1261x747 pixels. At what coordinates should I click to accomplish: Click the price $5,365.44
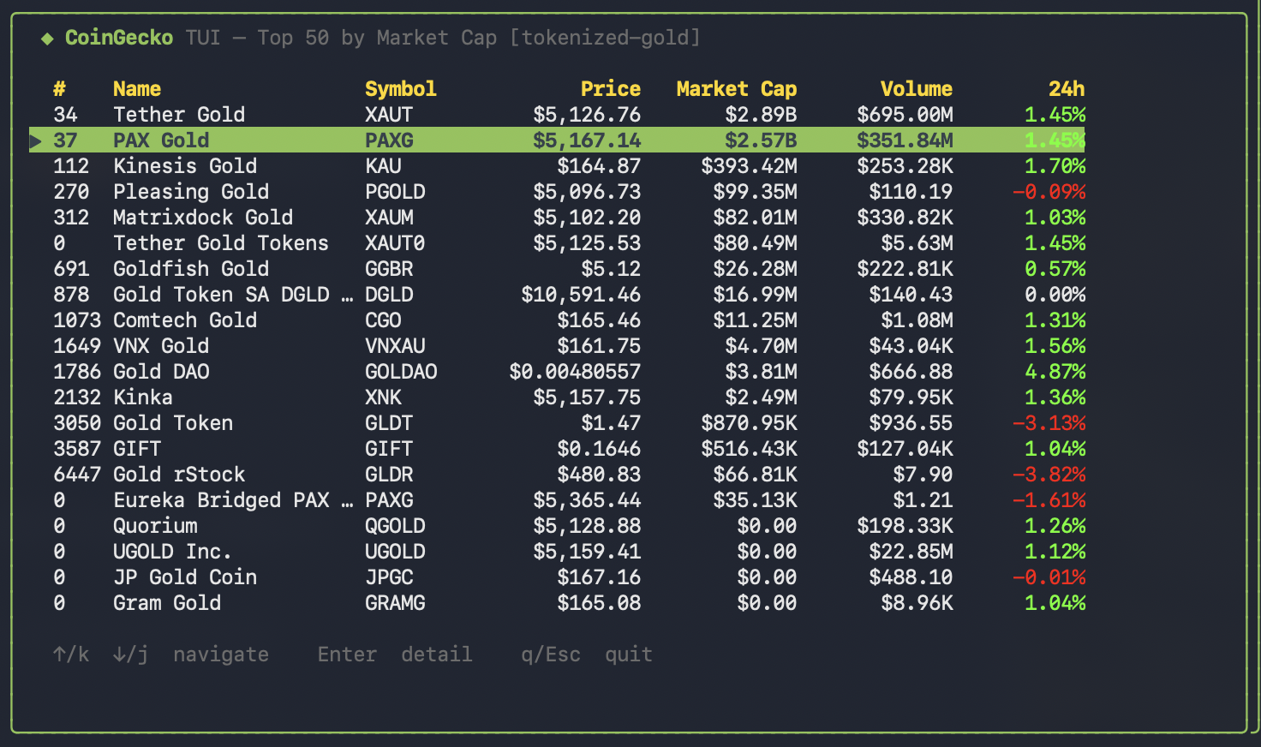point(587,500)
